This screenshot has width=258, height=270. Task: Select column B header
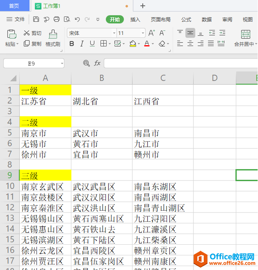pos(102,78)
